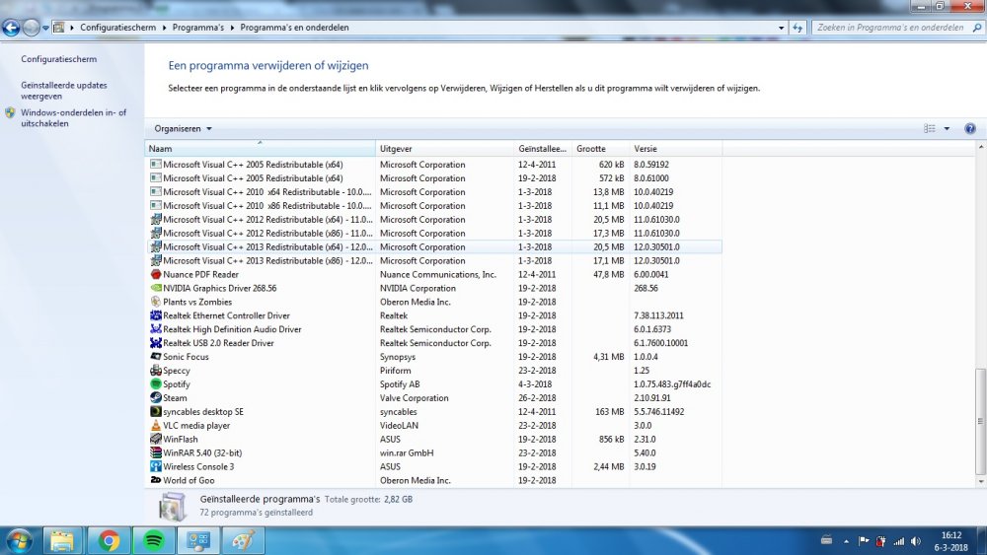Open the Configuratiescherm link in sidebar
This screenshot has height=555, width=987.
(58, 59)
